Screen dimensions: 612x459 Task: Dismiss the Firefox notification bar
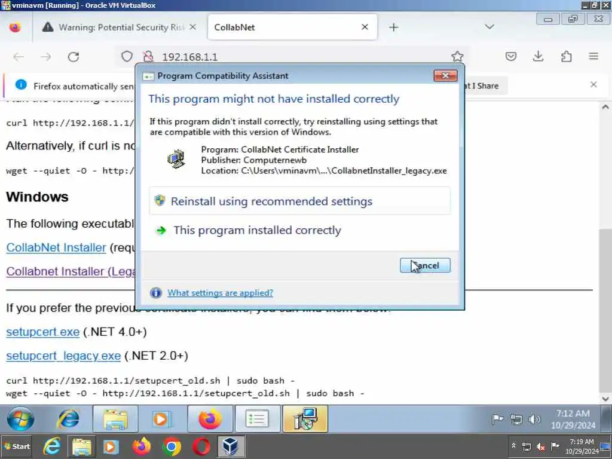[593, 85]
